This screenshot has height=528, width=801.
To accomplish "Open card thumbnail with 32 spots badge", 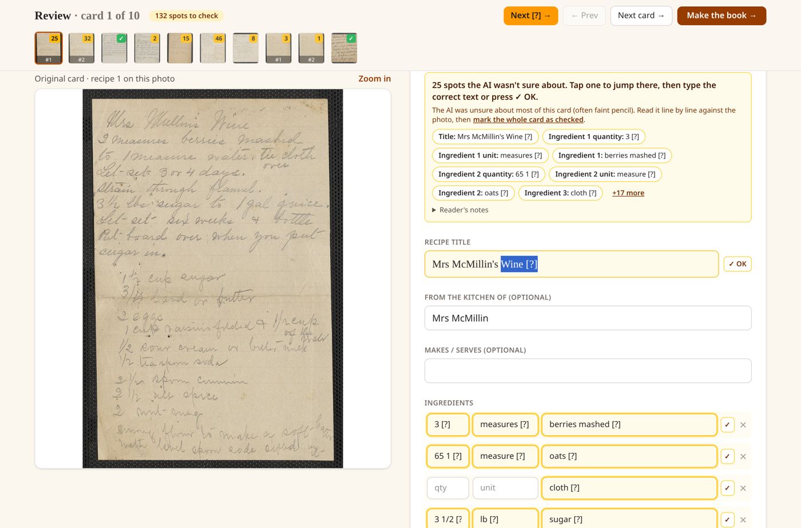I will [81, 48].
